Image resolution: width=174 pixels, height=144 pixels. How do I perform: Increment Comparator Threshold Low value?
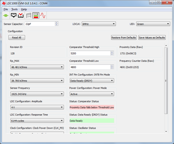(112, 66)
